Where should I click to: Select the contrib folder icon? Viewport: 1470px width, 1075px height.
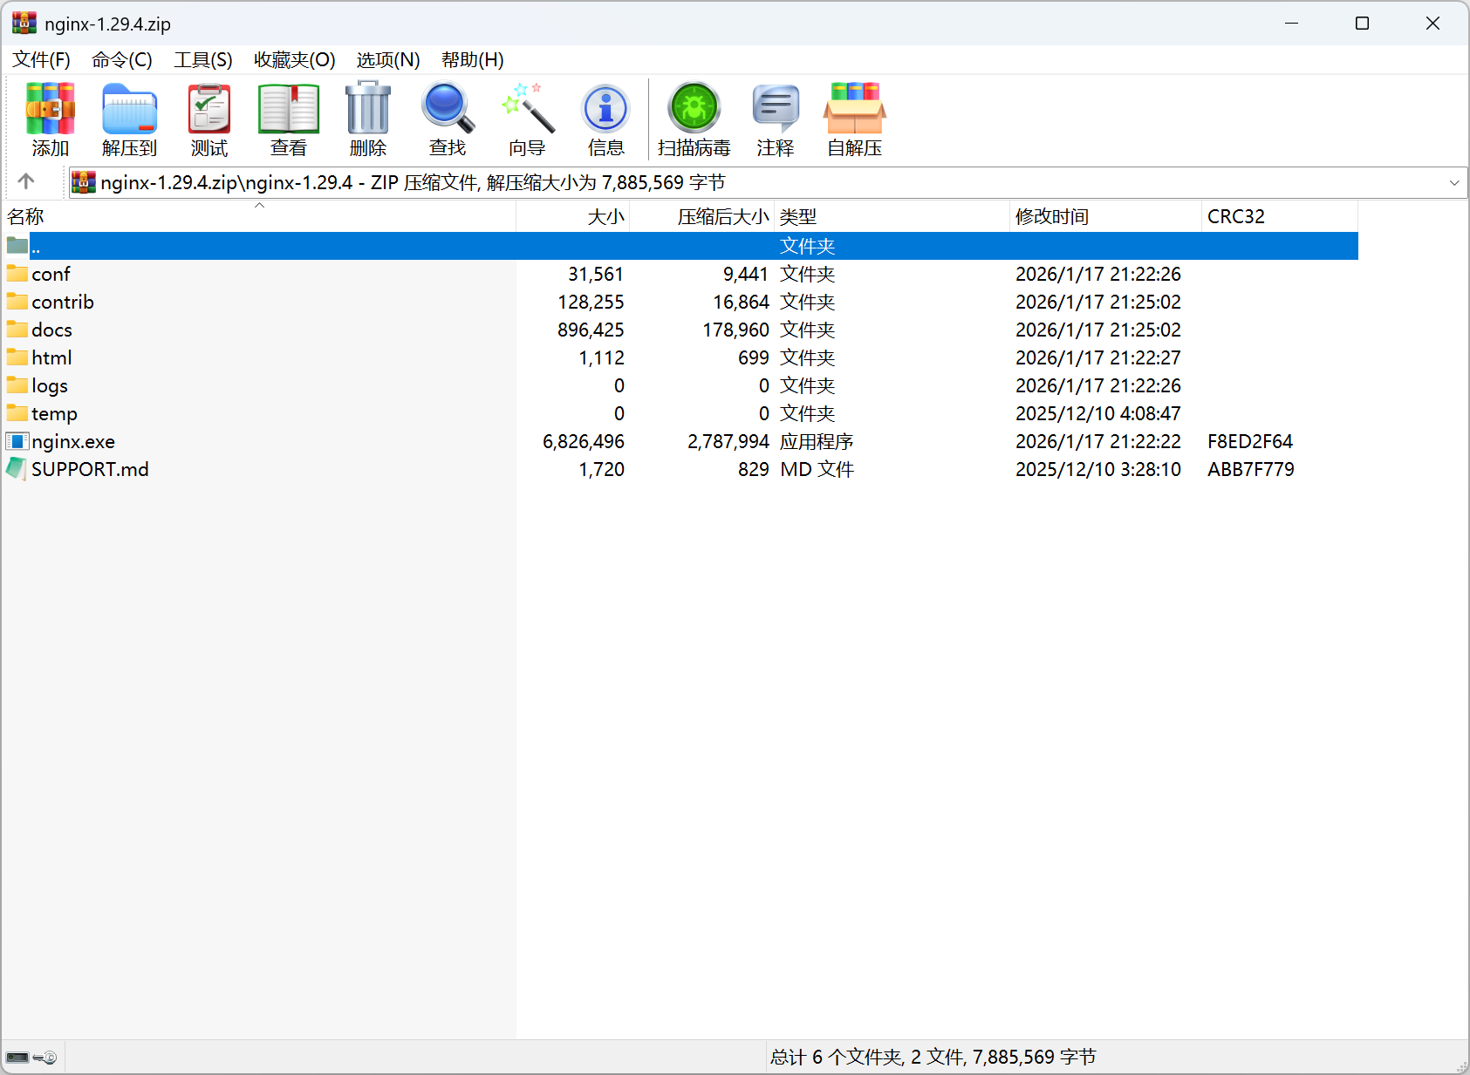point(17,302)
